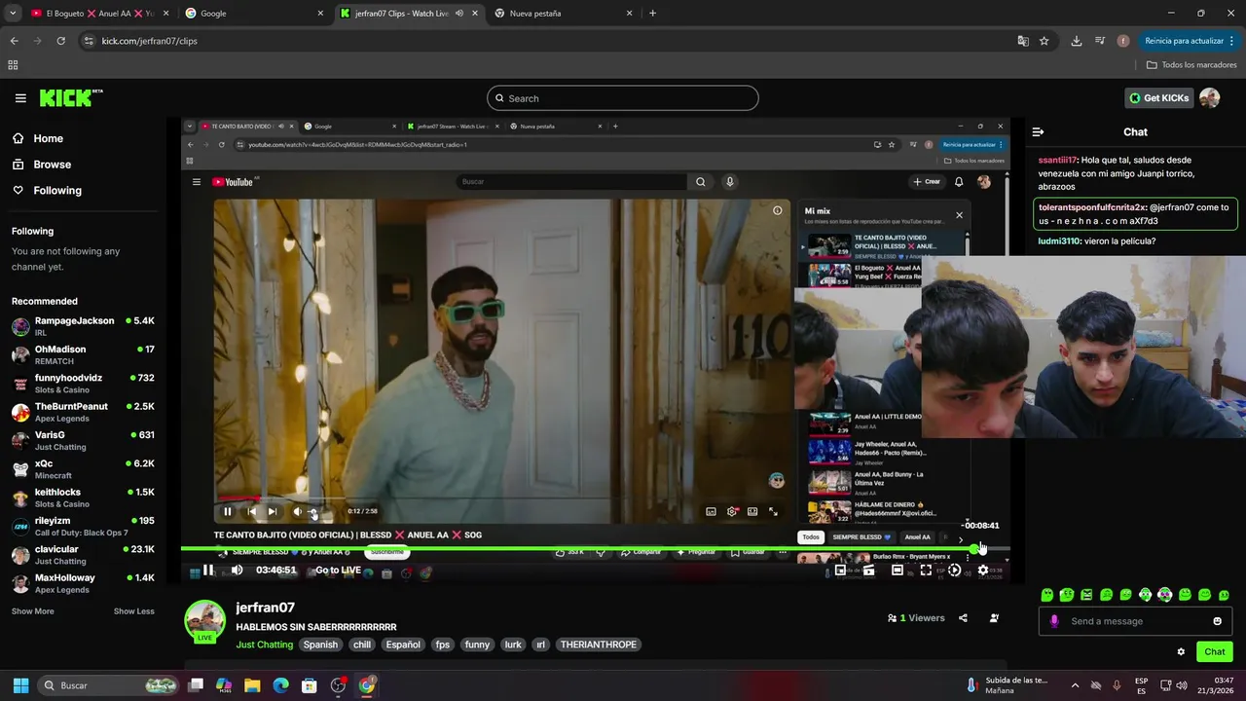Switch to Nueva pestaña tab
The width and height of the screenshot is (1246, 701).
[564, 14]
